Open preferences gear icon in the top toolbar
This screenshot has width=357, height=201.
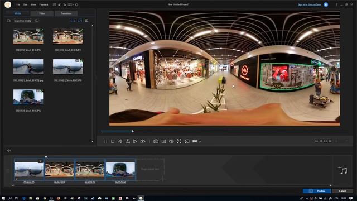click(x=77, y=4)
